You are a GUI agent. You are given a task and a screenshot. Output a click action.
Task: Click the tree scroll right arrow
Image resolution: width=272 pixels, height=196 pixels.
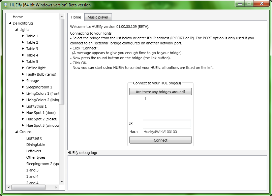(56, 187)
